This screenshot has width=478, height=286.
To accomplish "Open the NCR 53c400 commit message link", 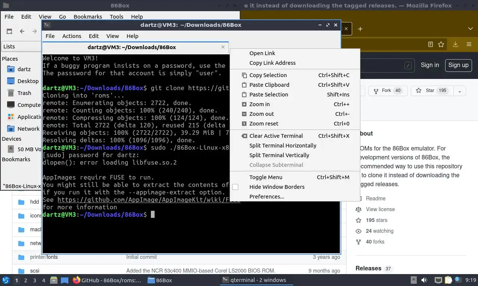I will pos(201,271).
